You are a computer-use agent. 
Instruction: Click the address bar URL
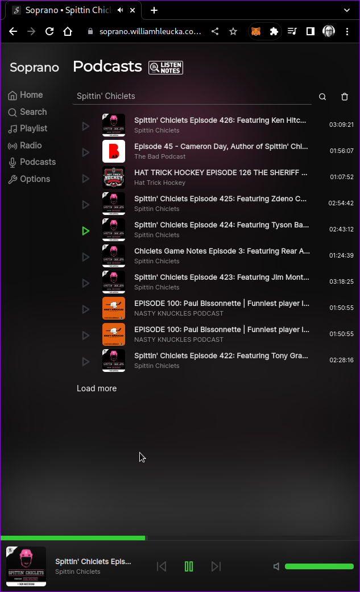(x=150, y=31)
